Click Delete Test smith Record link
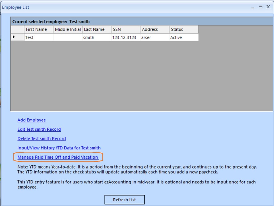Viewport: 274px width, 206px height. point(41,139)
